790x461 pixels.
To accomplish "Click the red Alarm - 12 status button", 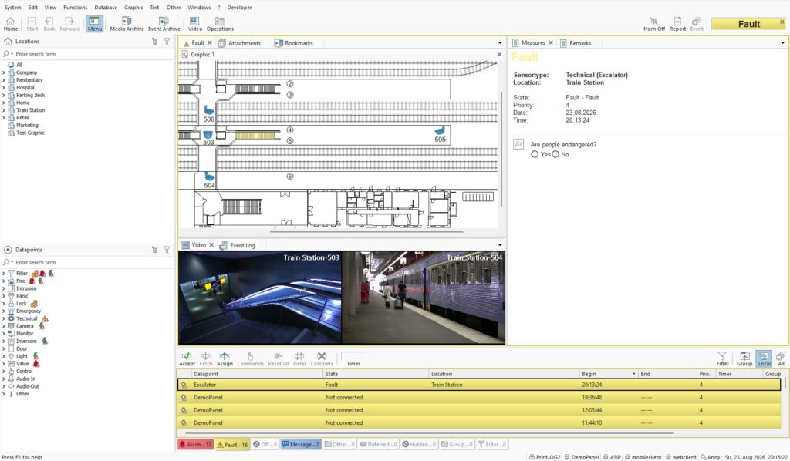I will point(195,444).
